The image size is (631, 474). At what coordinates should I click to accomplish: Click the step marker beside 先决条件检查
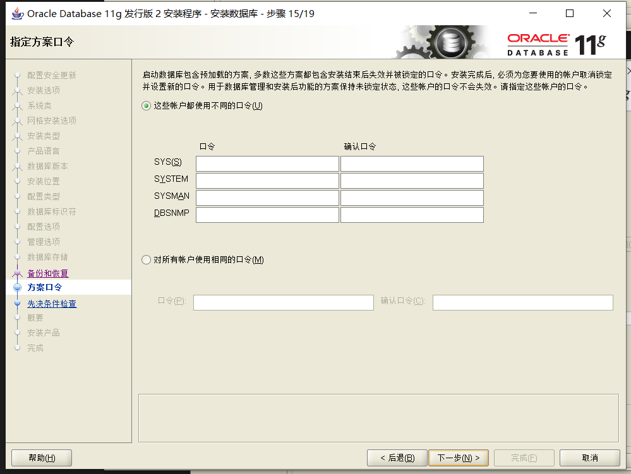coord(17,304)
